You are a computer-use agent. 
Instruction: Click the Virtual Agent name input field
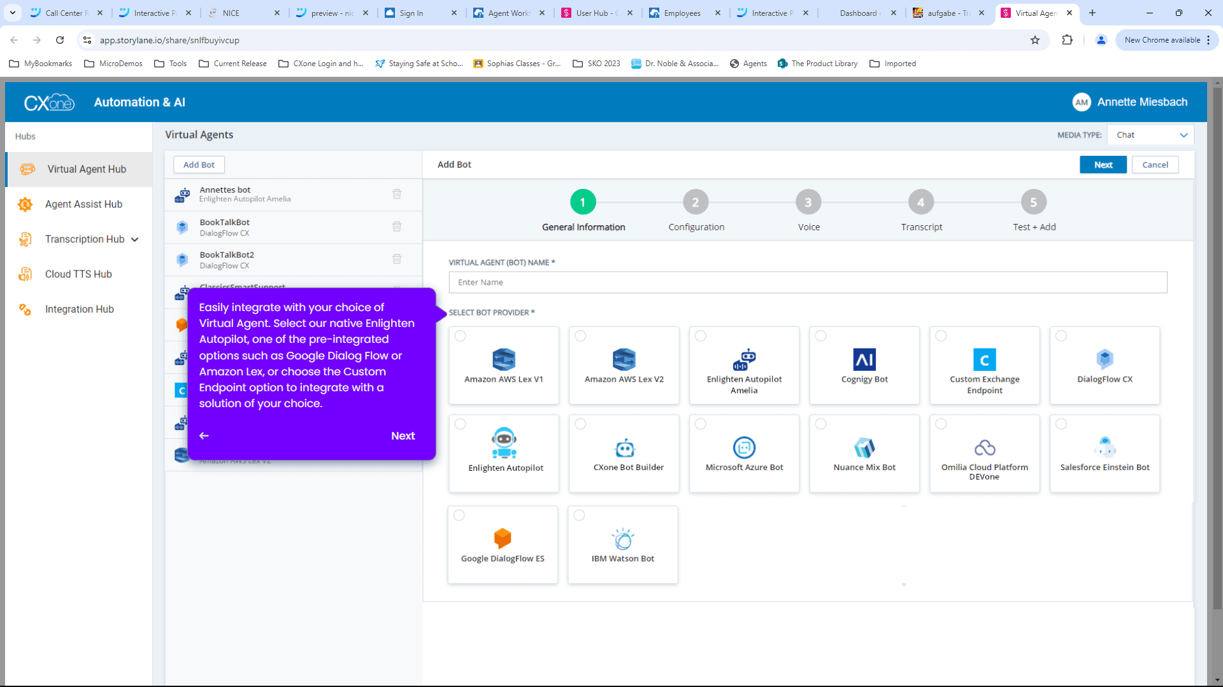[x=808, y=282]
